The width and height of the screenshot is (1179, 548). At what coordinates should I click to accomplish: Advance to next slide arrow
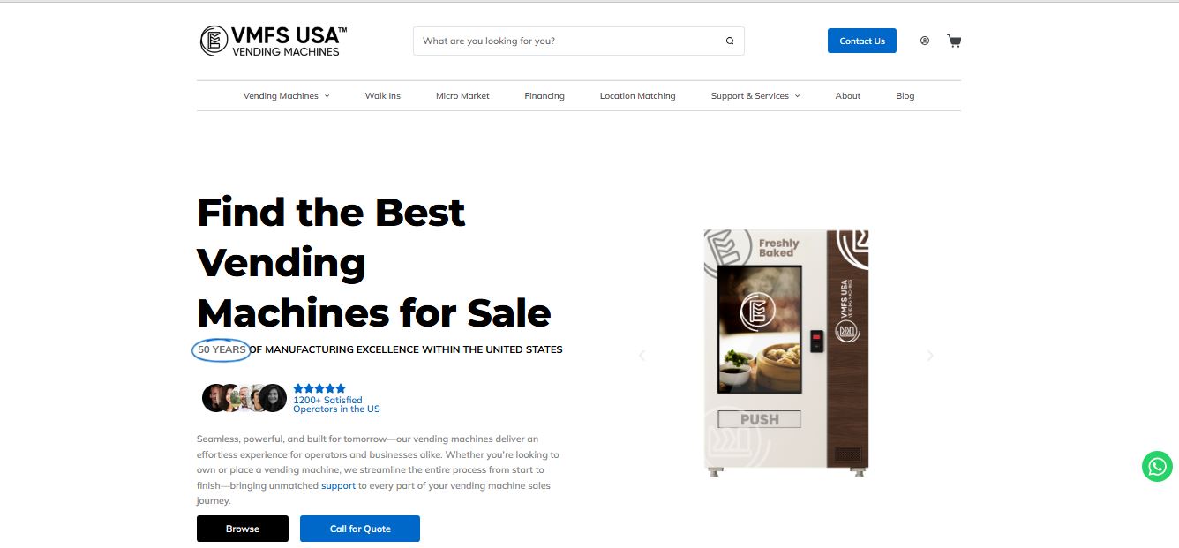pos(929,356)
